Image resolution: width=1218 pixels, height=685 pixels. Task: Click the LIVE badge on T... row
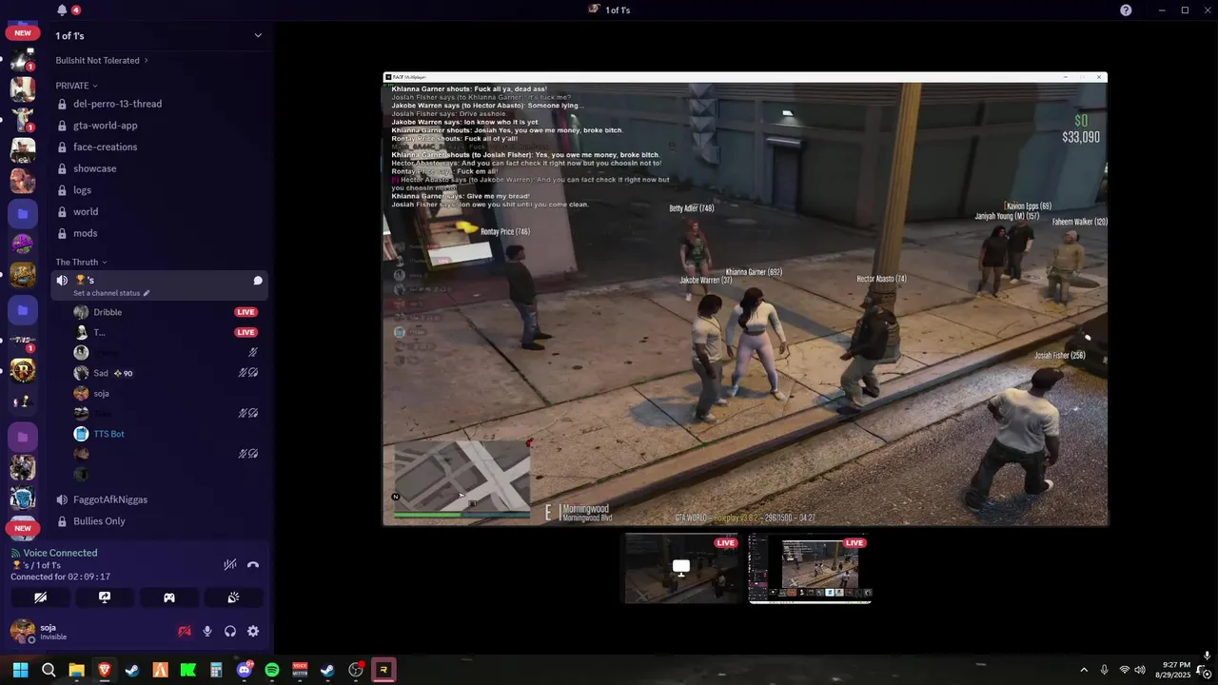pyautogui.click(x=246, y=332)
